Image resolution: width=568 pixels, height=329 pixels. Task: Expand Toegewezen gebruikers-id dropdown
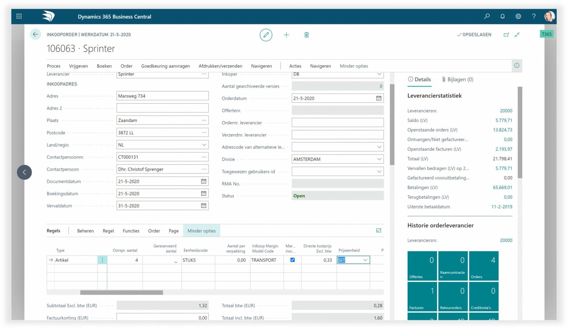[x=379, y=171]
